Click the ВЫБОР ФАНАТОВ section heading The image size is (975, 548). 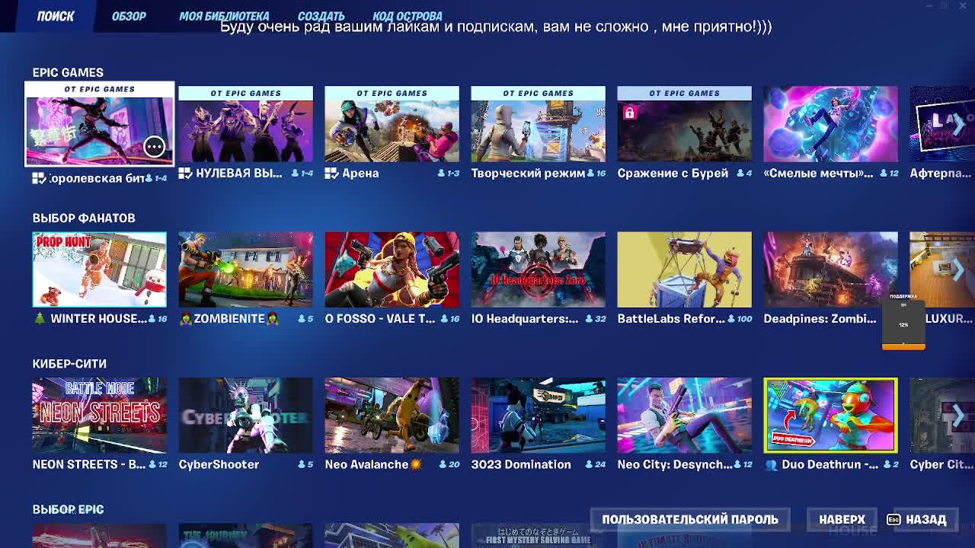(84, 218)
